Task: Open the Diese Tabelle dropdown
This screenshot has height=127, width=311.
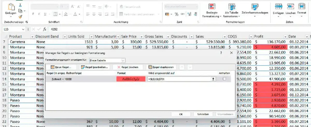Action: [x=107, y=61]
